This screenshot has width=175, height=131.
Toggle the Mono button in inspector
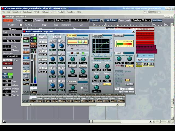(8, 64)
